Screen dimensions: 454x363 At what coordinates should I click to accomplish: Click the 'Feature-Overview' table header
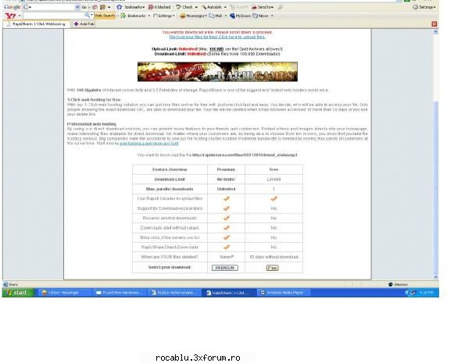[x=170, y=169]
